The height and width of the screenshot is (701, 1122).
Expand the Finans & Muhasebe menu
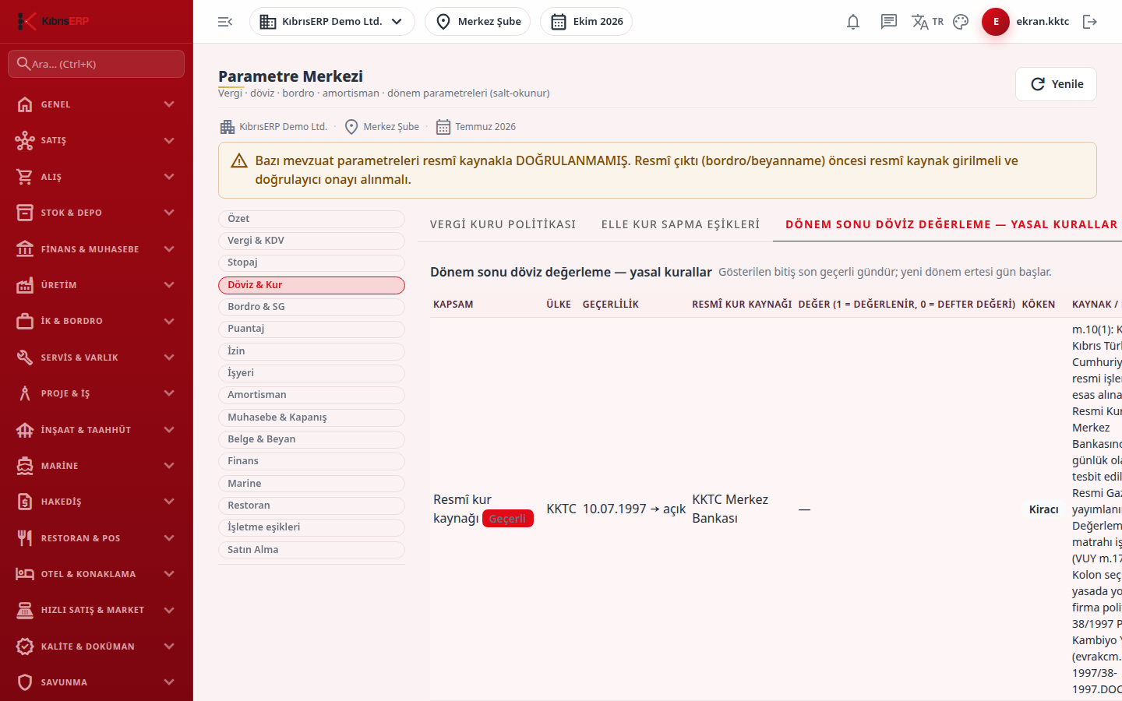[97, 249]
